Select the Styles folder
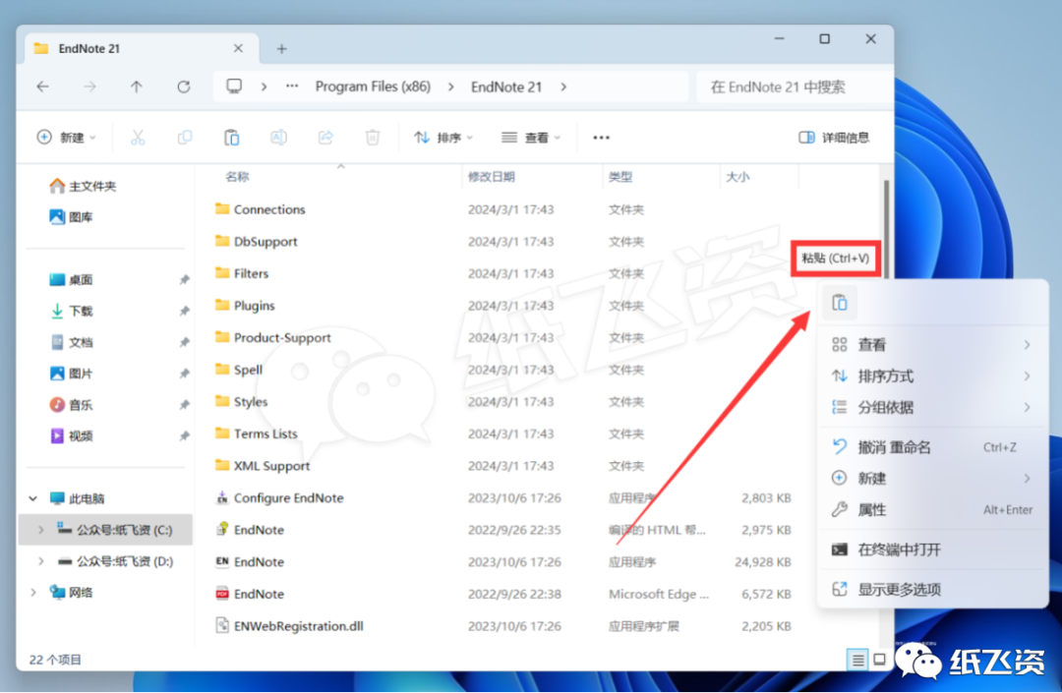 pos(251,401)
